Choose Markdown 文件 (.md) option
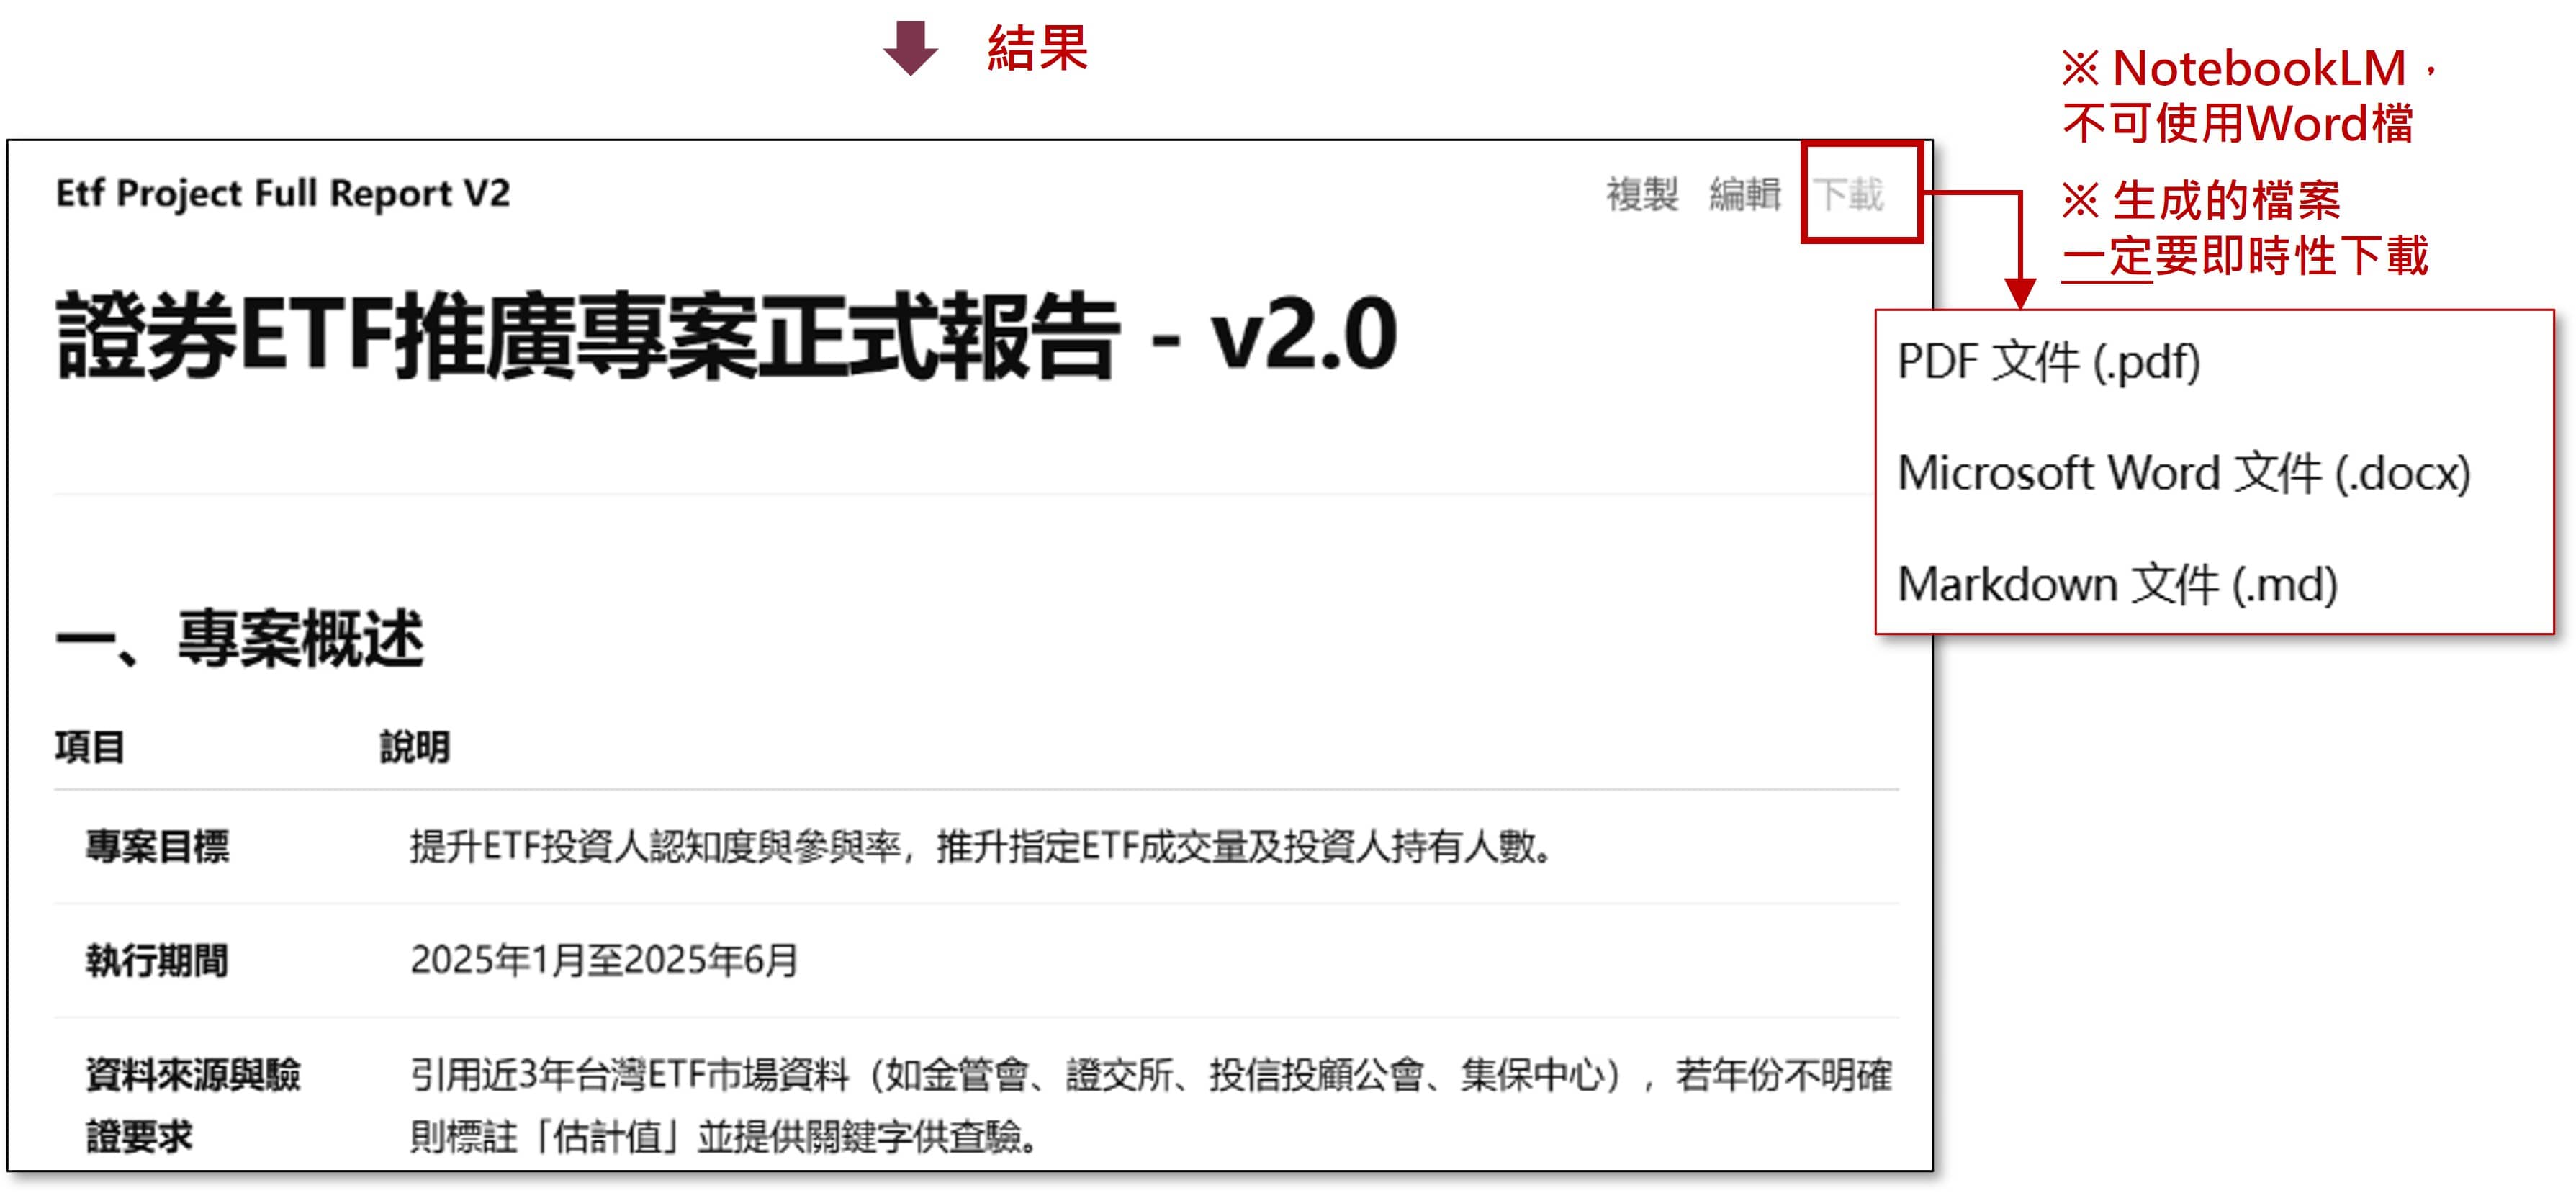Screen dimensions: 2576x1193 [x=2117, y=584]
